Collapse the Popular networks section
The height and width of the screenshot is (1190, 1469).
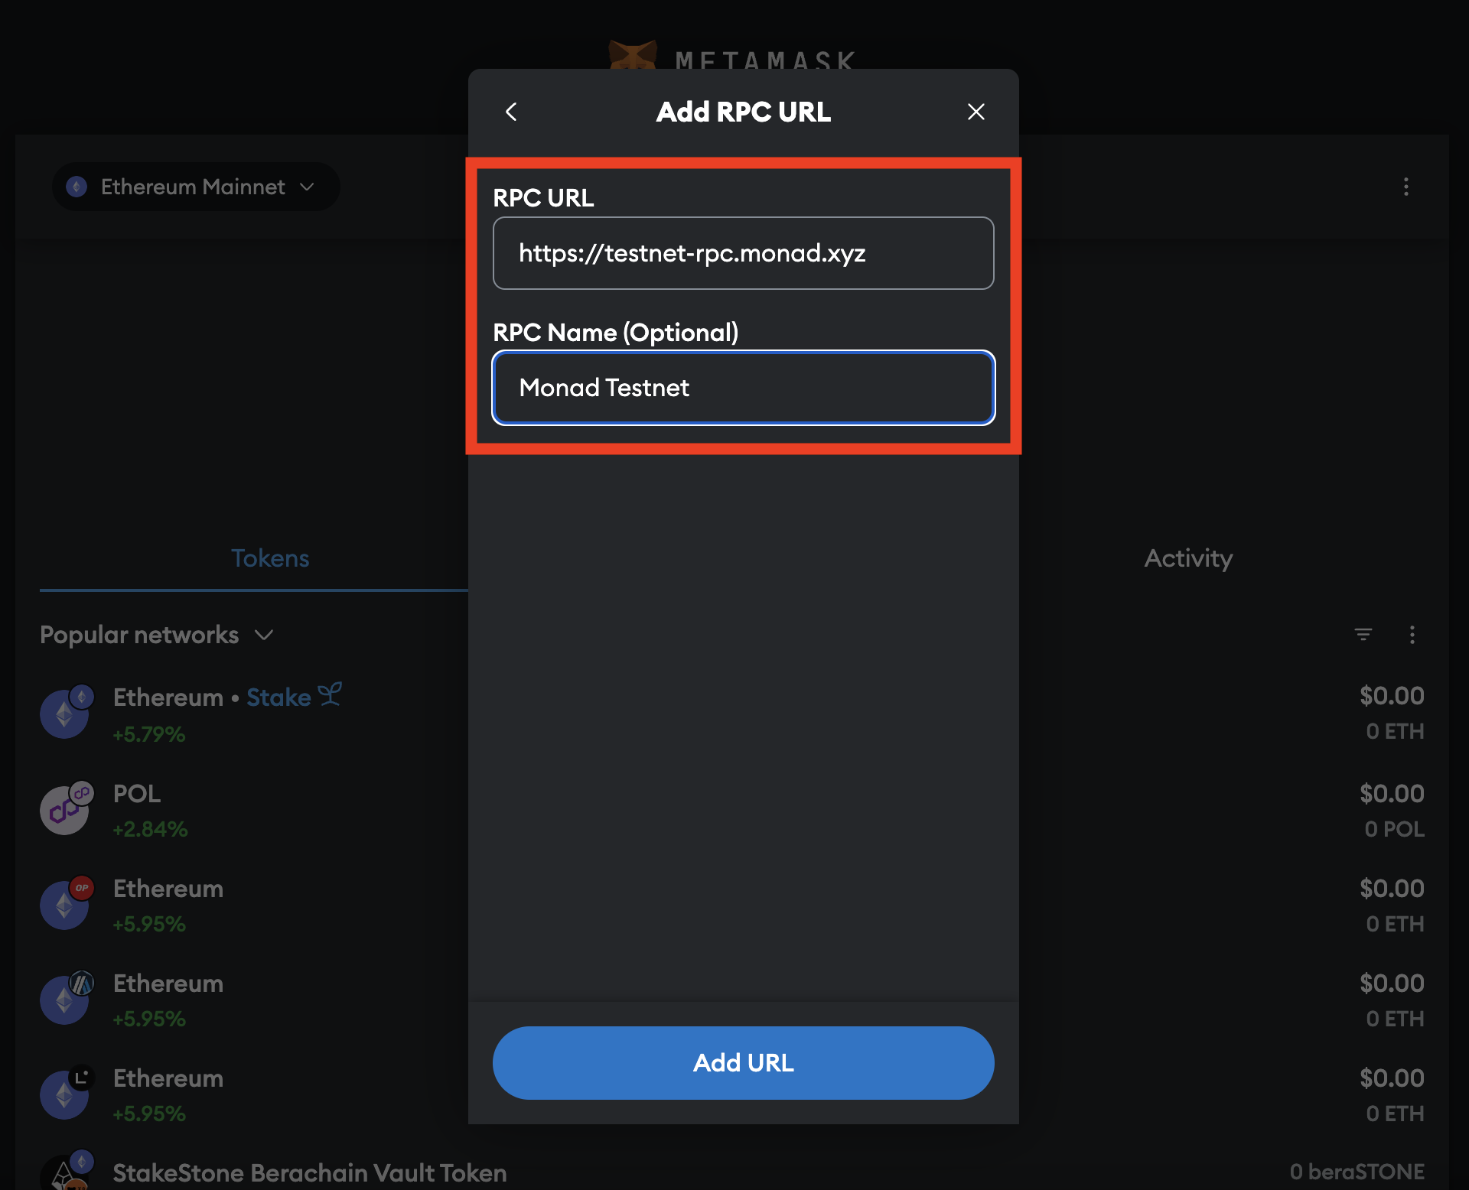coord(264,636)
